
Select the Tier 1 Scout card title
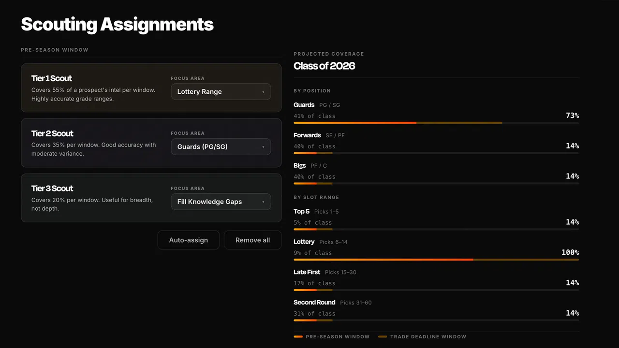tap(52, 78)
